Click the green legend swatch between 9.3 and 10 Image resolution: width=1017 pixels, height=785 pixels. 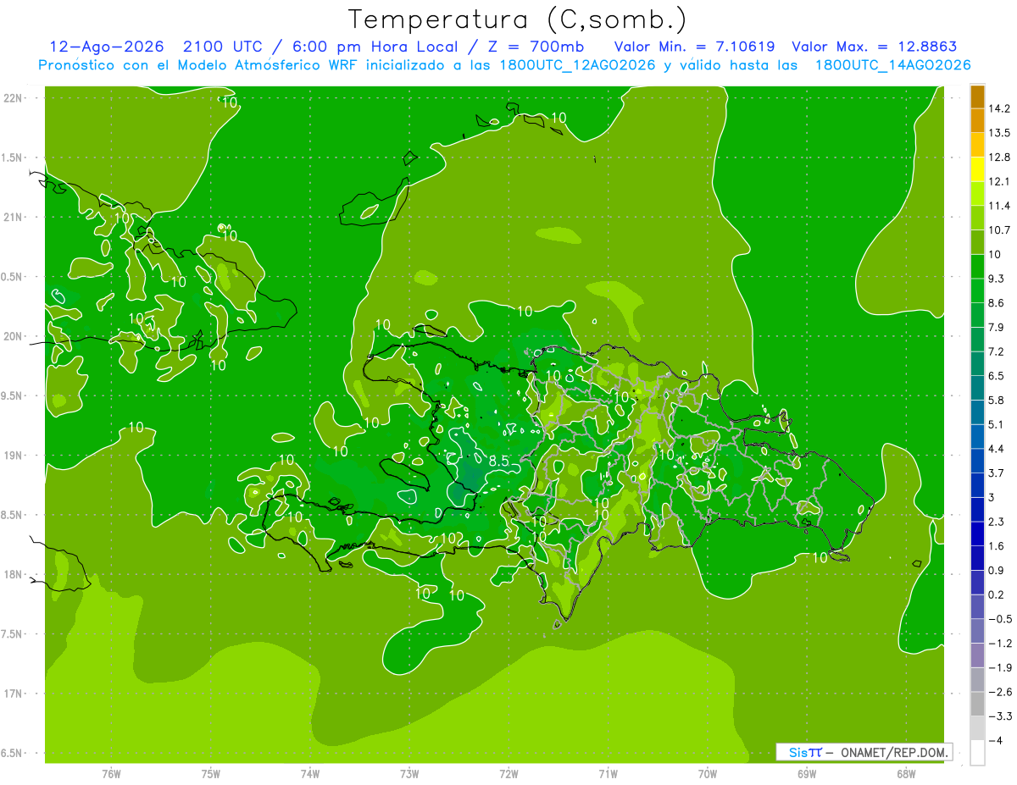pyautogui.click(x=977, y=267)
